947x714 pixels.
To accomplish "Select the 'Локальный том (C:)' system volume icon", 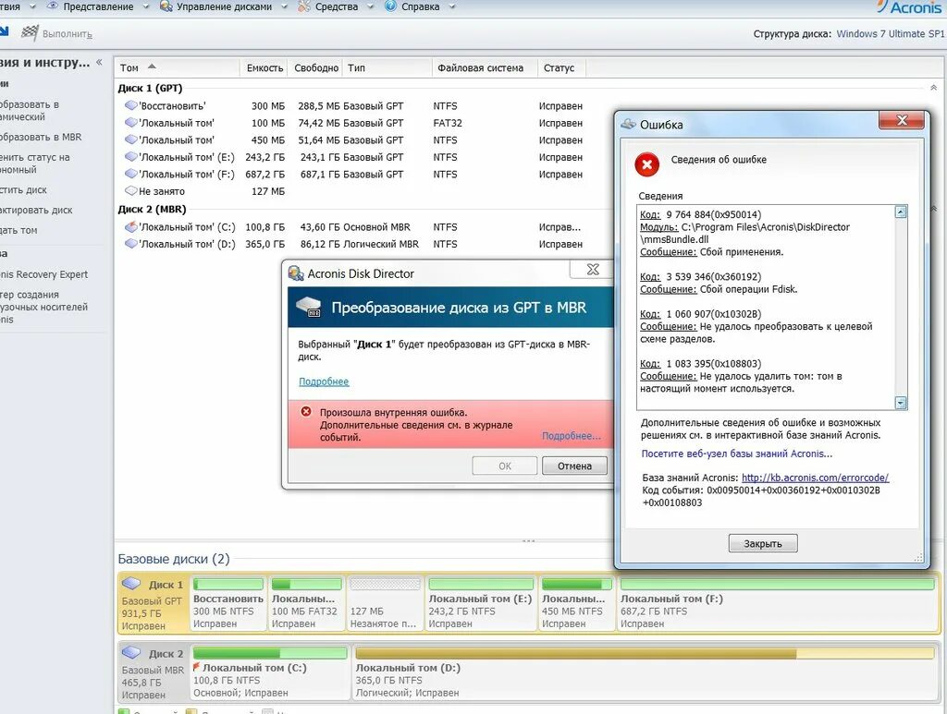I will pos(129,226).
